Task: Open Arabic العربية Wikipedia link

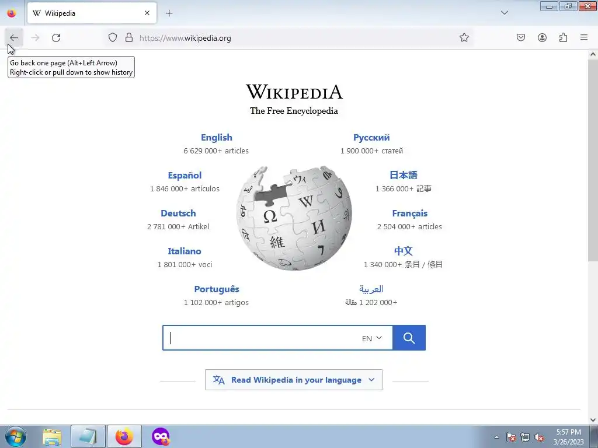Action: (371, 289)
